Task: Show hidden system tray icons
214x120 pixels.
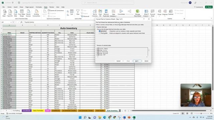Action: [x=190, y=117]
